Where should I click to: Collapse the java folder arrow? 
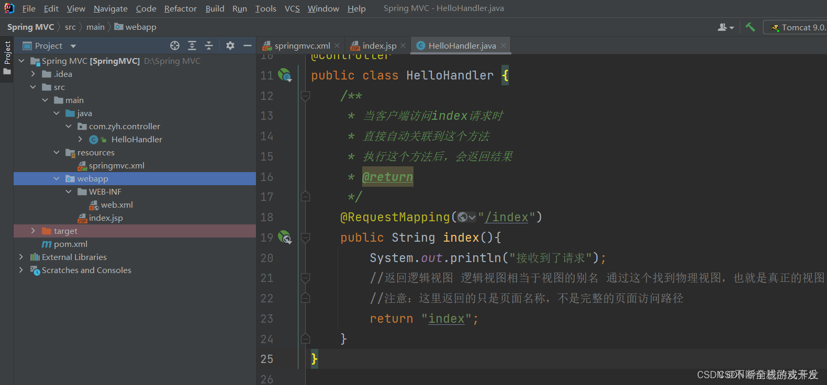[x=57, y=114]
